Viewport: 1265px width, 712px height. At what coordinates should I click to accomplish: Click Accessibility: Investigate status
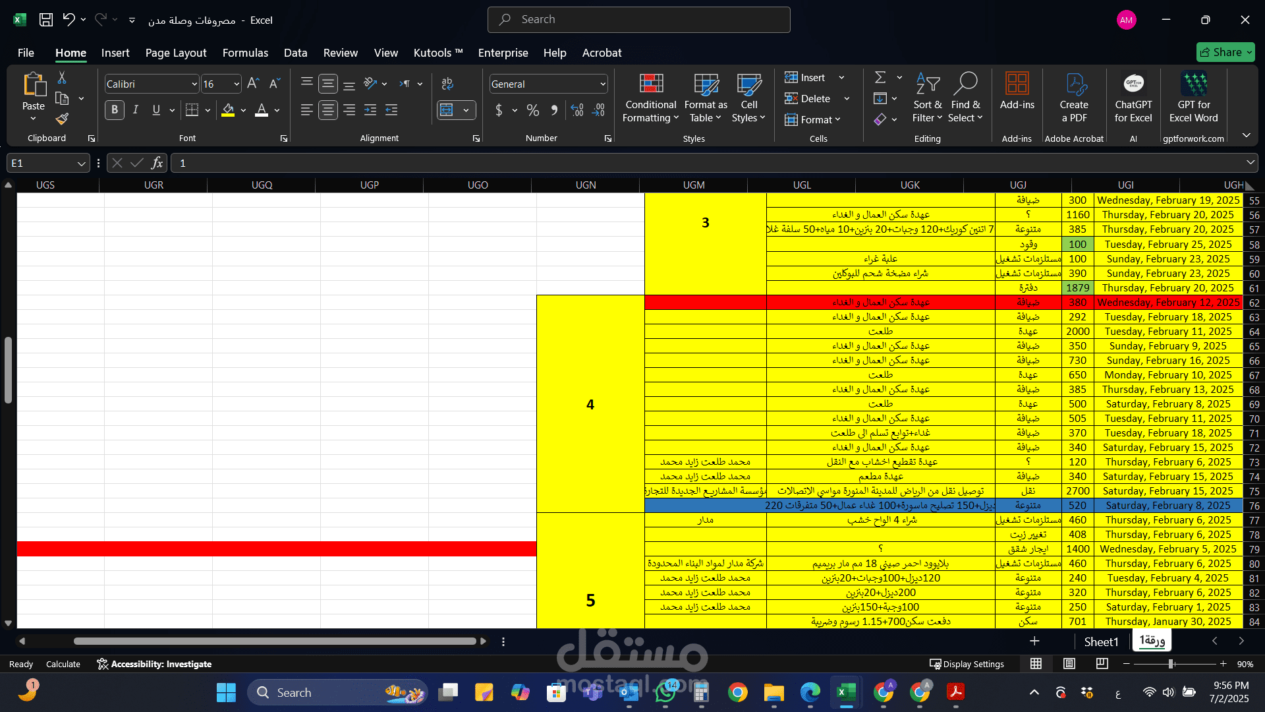click(x=154, y=664)
